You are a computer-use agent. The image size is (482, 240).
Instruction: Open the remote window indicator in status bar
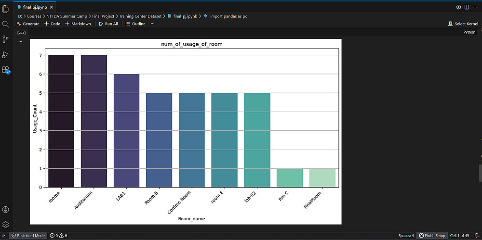[x=4, y=235]
